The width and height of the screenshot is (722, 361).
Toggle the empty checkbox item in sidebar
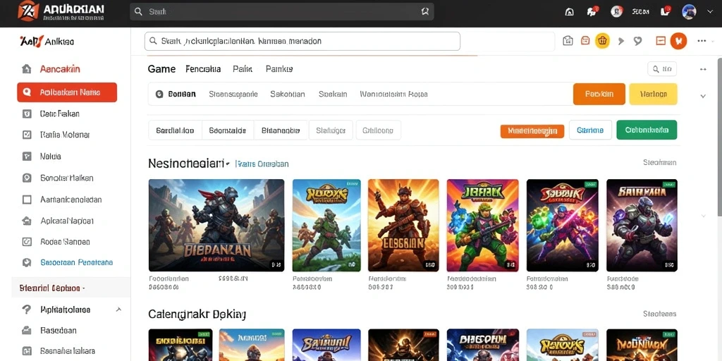(x=27, y=200)
